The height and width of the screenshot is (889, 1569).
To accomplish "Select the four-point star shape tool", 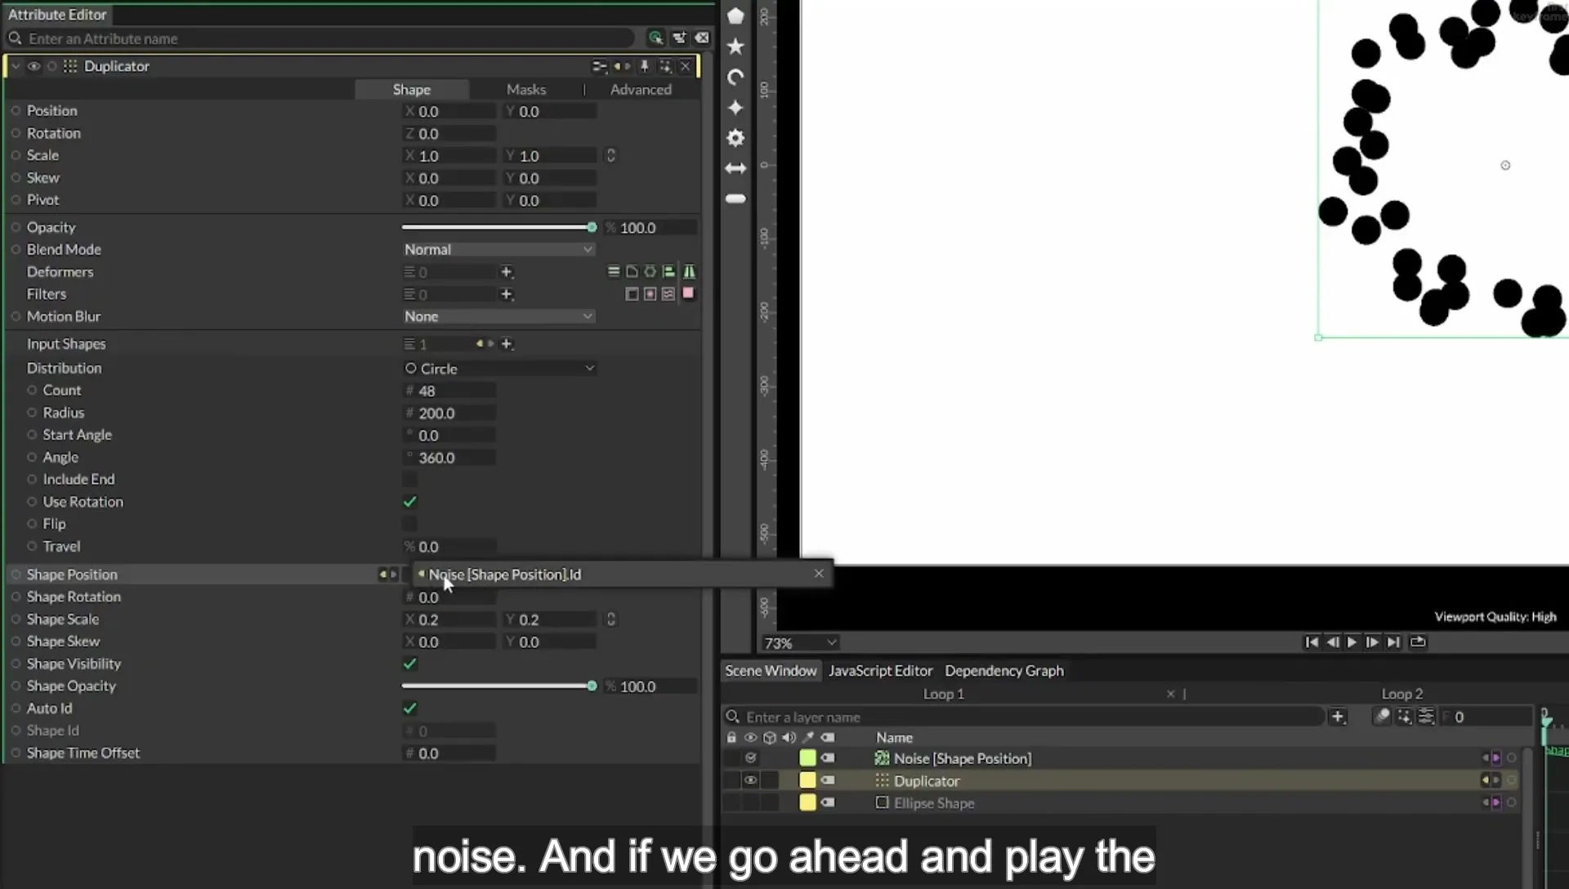I will [x=735, y=107].
